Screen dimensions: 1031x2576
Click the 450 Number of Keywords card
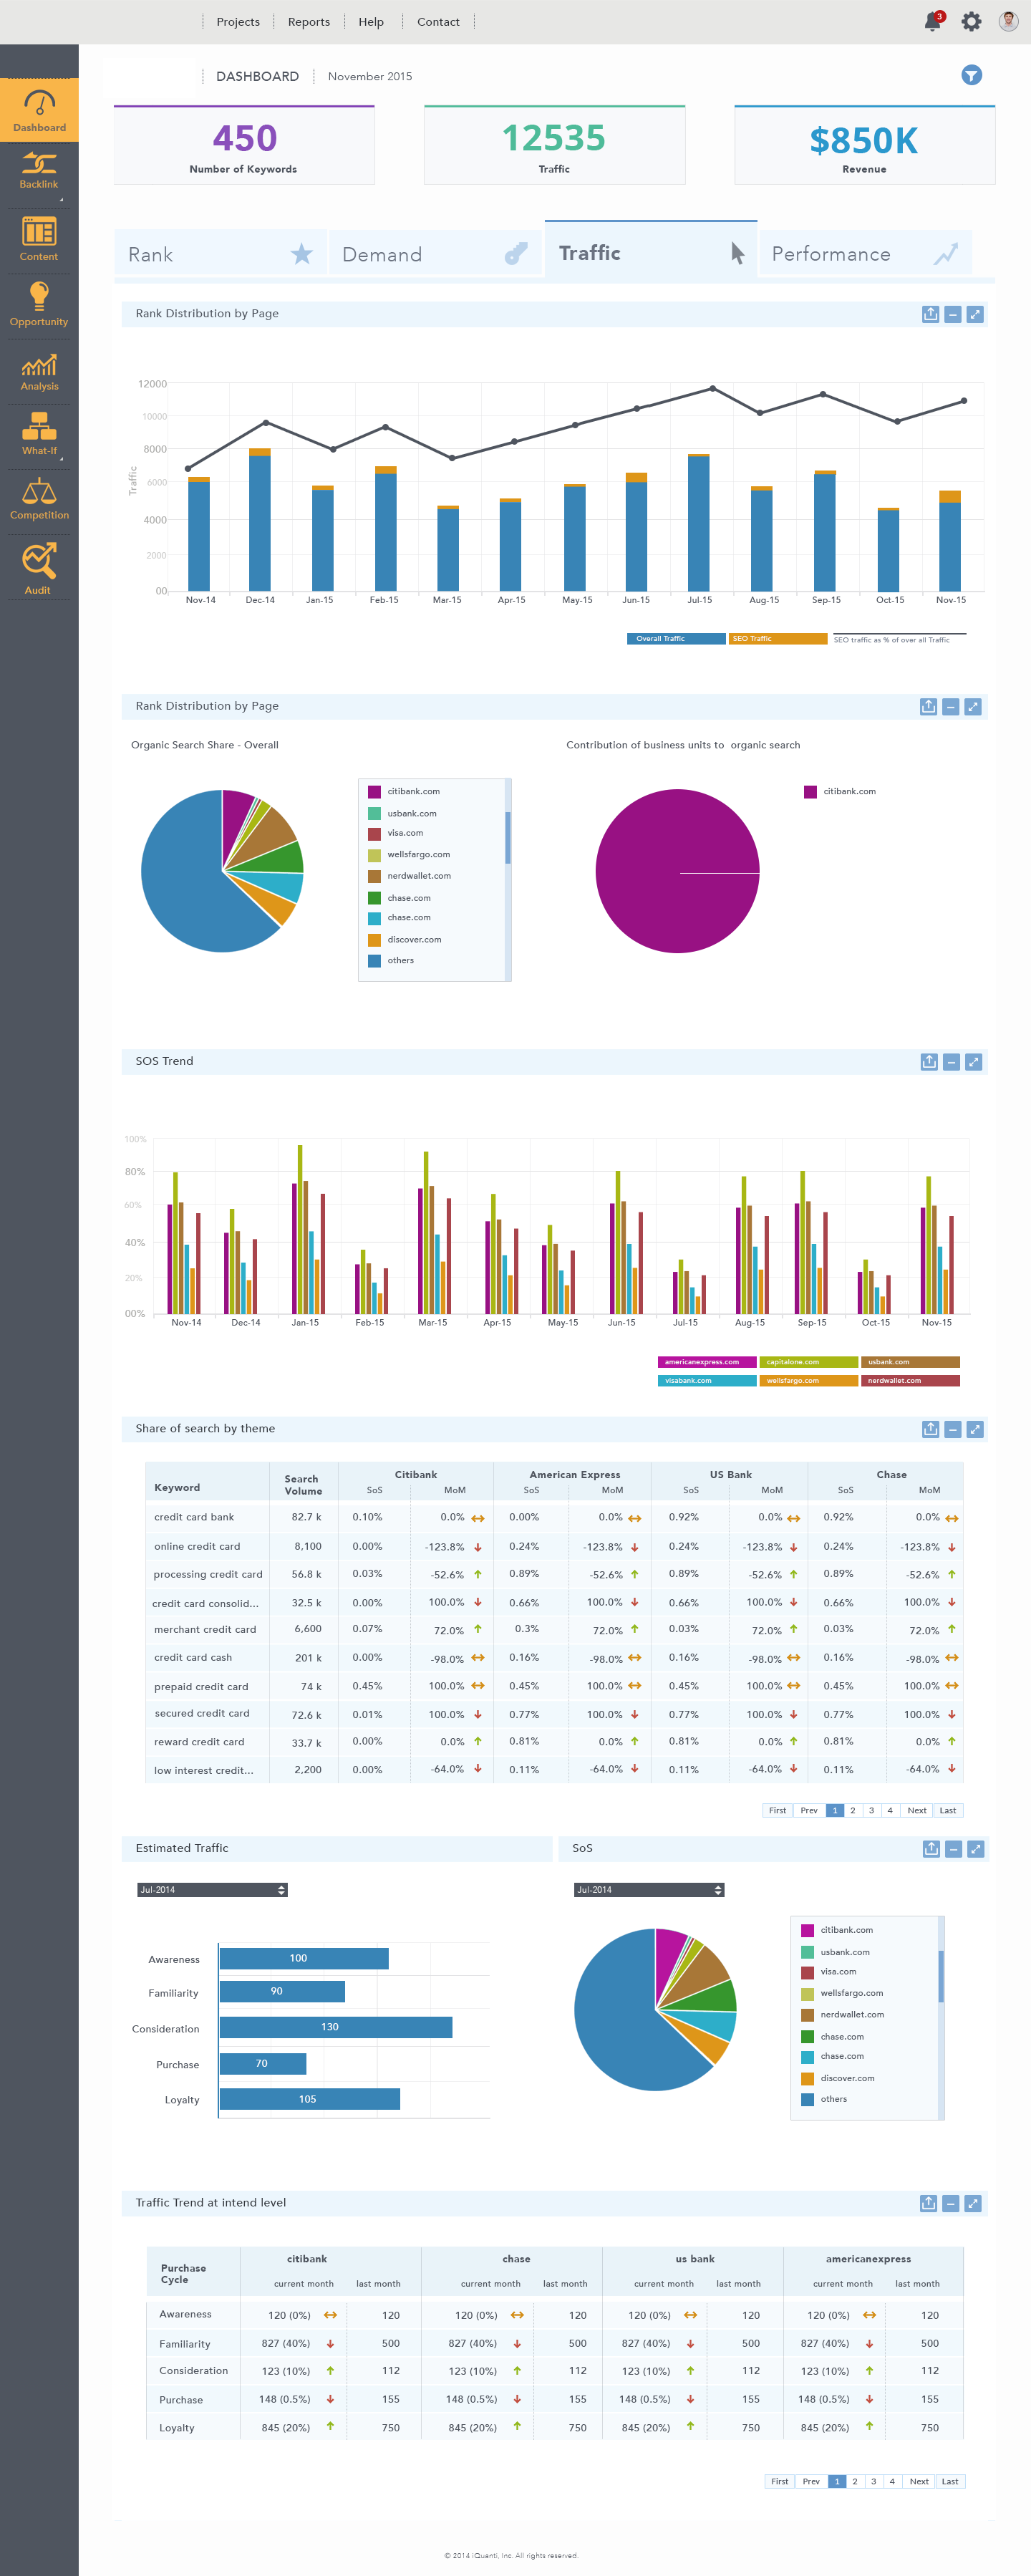tap(244, 146)
